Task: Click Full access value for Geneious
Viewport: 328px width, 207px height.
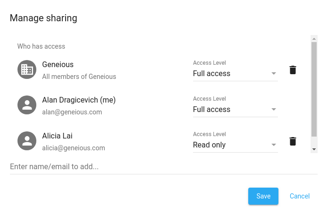Action: coord(211,74)
